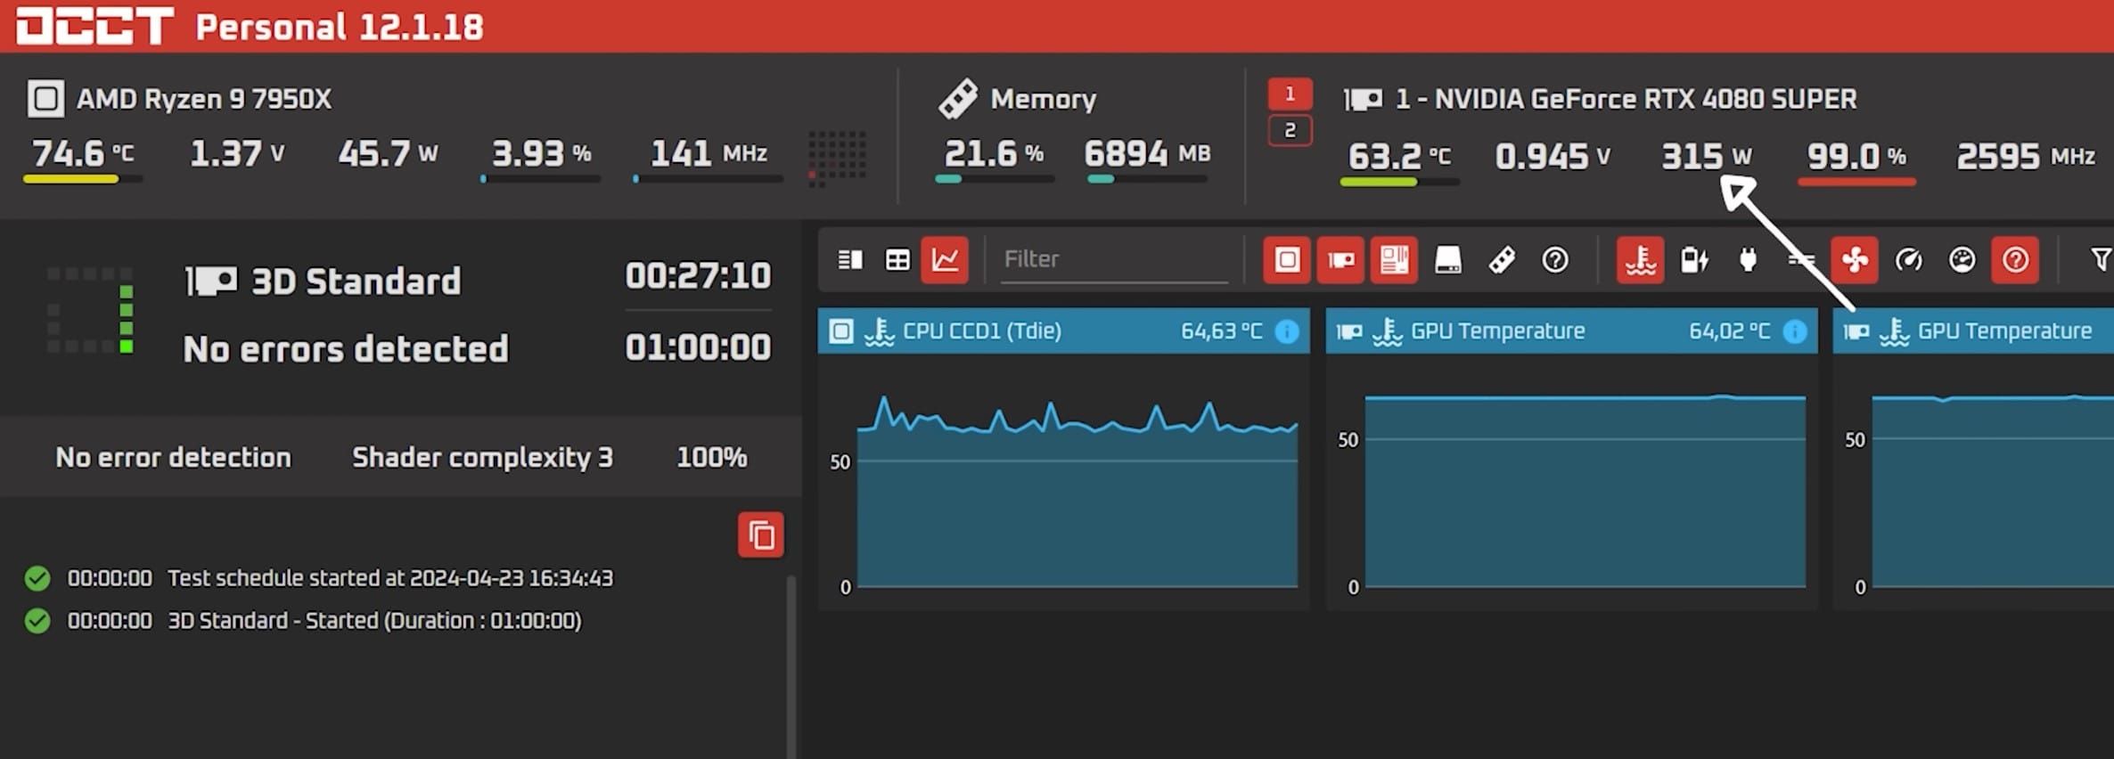The height and width of the screenshot is (759, 2114).
Task: Toggle the usage gauge filter icon
Action: 1962,260
